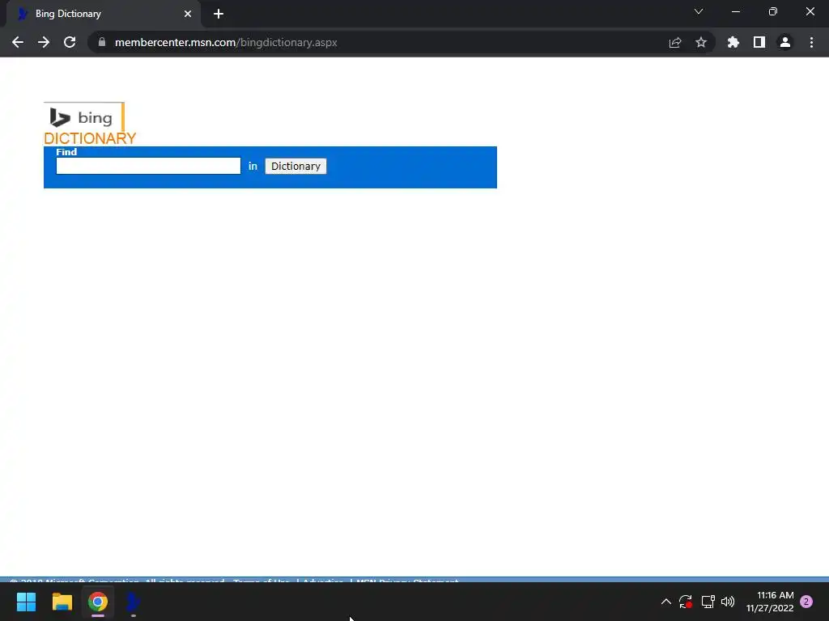
Task: Close the Chrome window
Action: [x=810, y=11]
